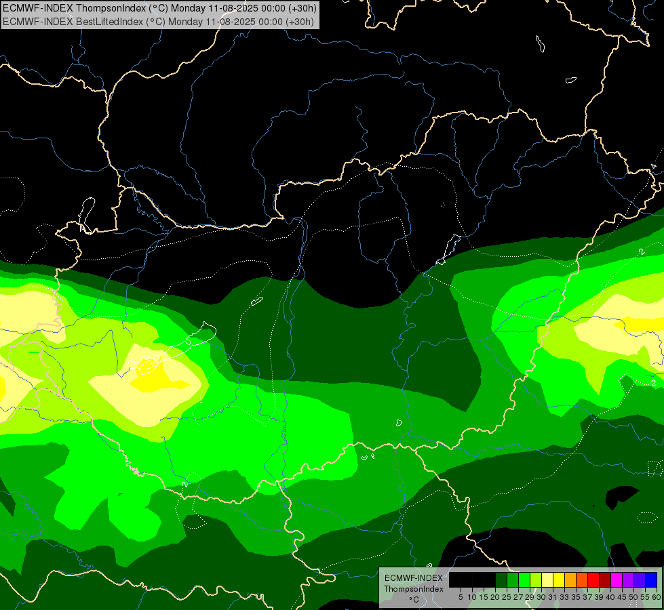Click the ThompsonIndex label in the legend box
This screenshot has height=610, width=664.
413,589
